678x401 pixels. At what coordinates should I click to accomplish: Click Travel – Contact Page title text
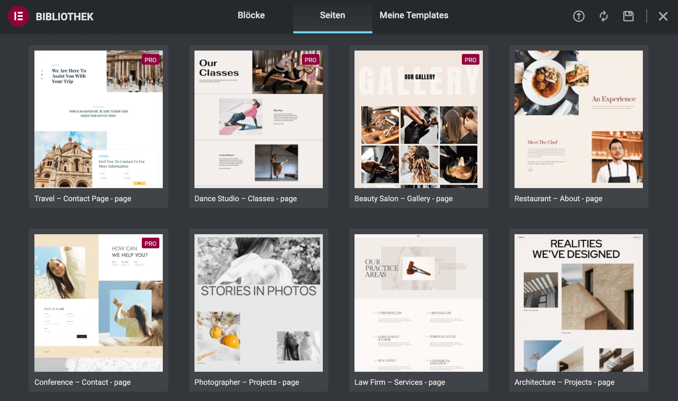tap(83, 199)
